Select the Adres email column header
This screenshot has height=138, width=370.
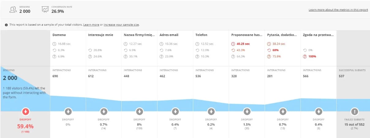pyautogui.click(x=169, y=35)
